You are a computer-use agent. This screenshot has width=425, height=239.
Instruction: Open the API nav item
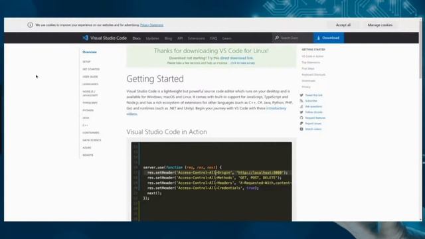pos(180,39)
